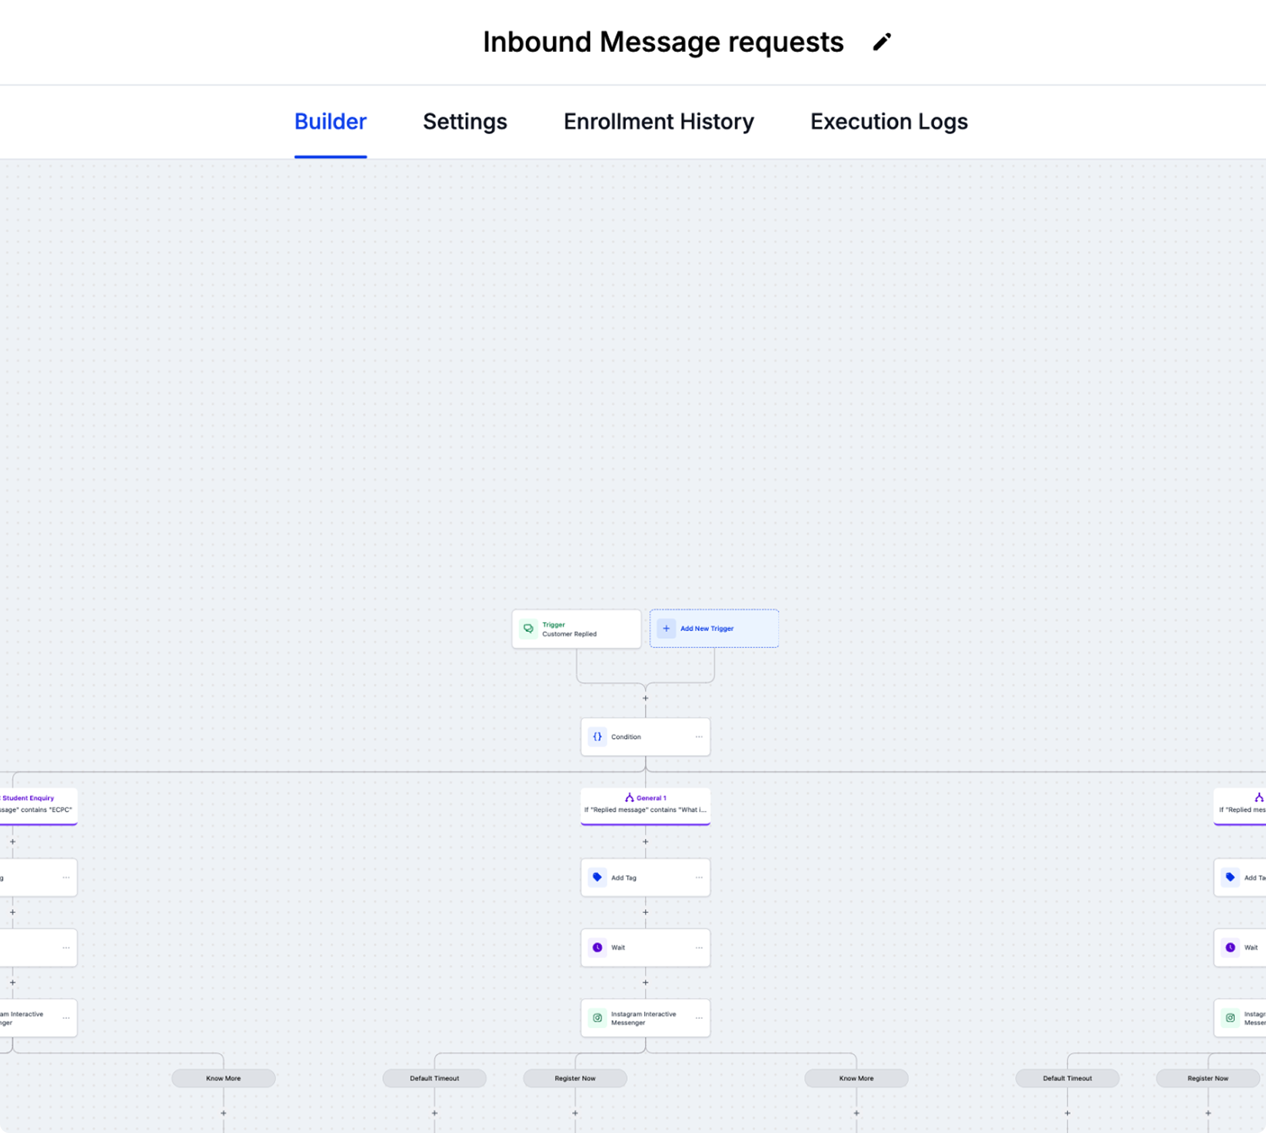Add a step below center Add Tag
This screenshot has height=1133, width=1266.
[x=645, y=912]
